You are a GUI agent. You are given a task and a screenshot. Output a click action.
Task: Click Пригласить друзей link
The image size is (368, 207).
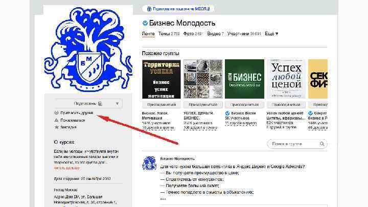pos(77,113)
